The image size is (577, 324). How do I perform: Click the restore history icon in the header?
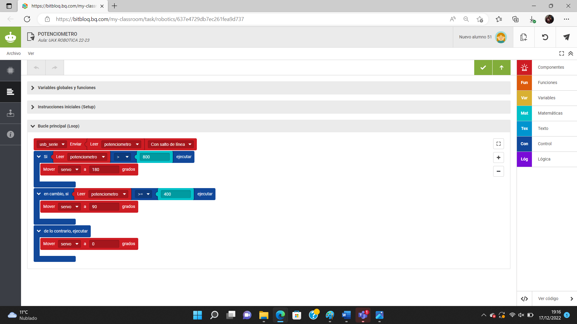point(545,37)
